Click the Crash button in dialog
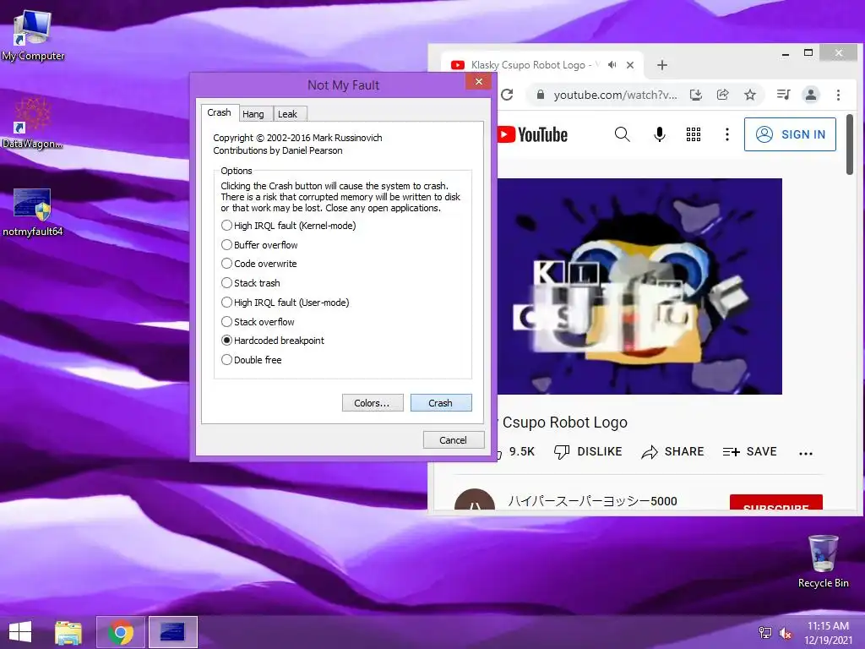This screenshot has height=649, width=865. (x=441, y=403)
